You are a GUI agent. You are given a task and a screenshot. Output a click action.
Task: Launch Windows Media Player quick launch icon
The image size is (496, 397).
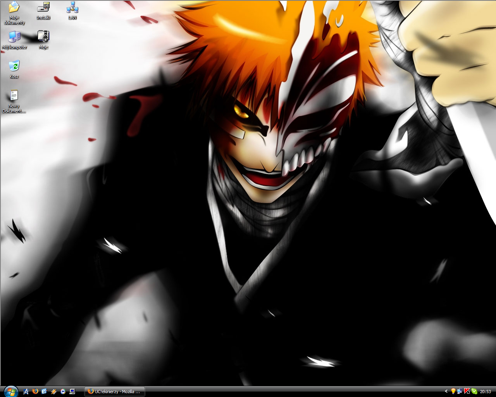(x=63, y=392)
